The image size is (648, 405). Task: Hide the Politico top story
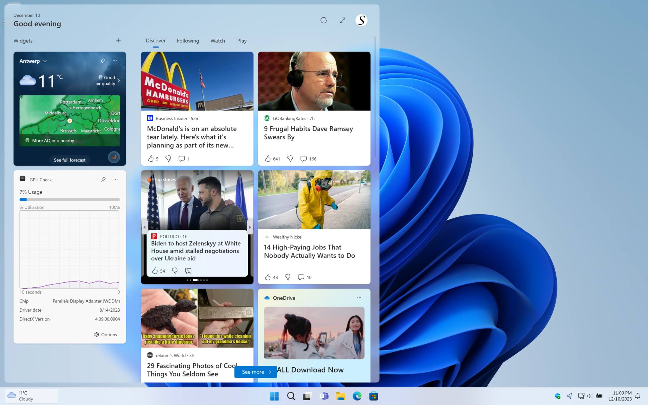point(188,271)
